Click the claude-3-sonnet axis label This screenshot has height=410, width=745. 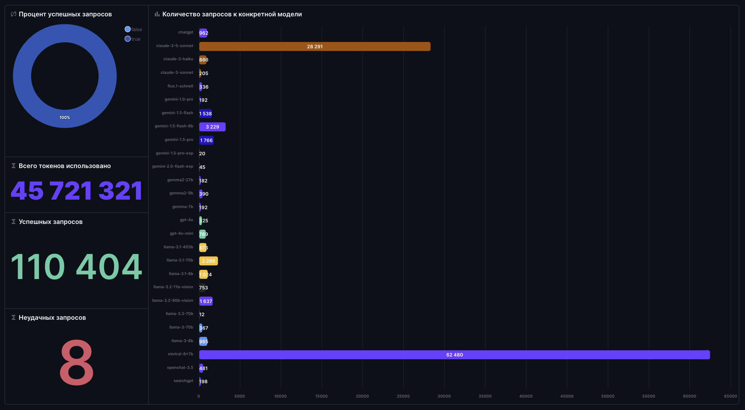click(x=177, y=73)
